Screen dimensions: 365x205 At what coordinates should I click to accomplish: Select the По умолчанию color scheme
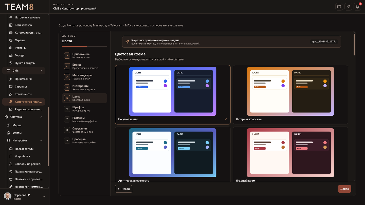pos(173,95)
